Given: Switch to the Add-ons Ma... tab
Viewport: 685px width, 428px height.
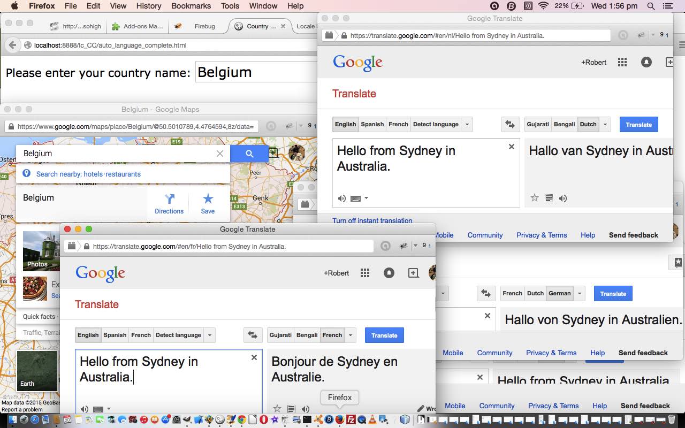Looking at the screenshot, I should pos(137,26).
